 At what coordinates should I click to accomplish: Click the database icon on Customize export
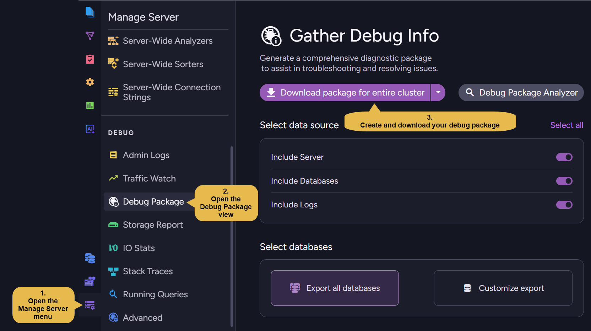(x=467, y=288)
